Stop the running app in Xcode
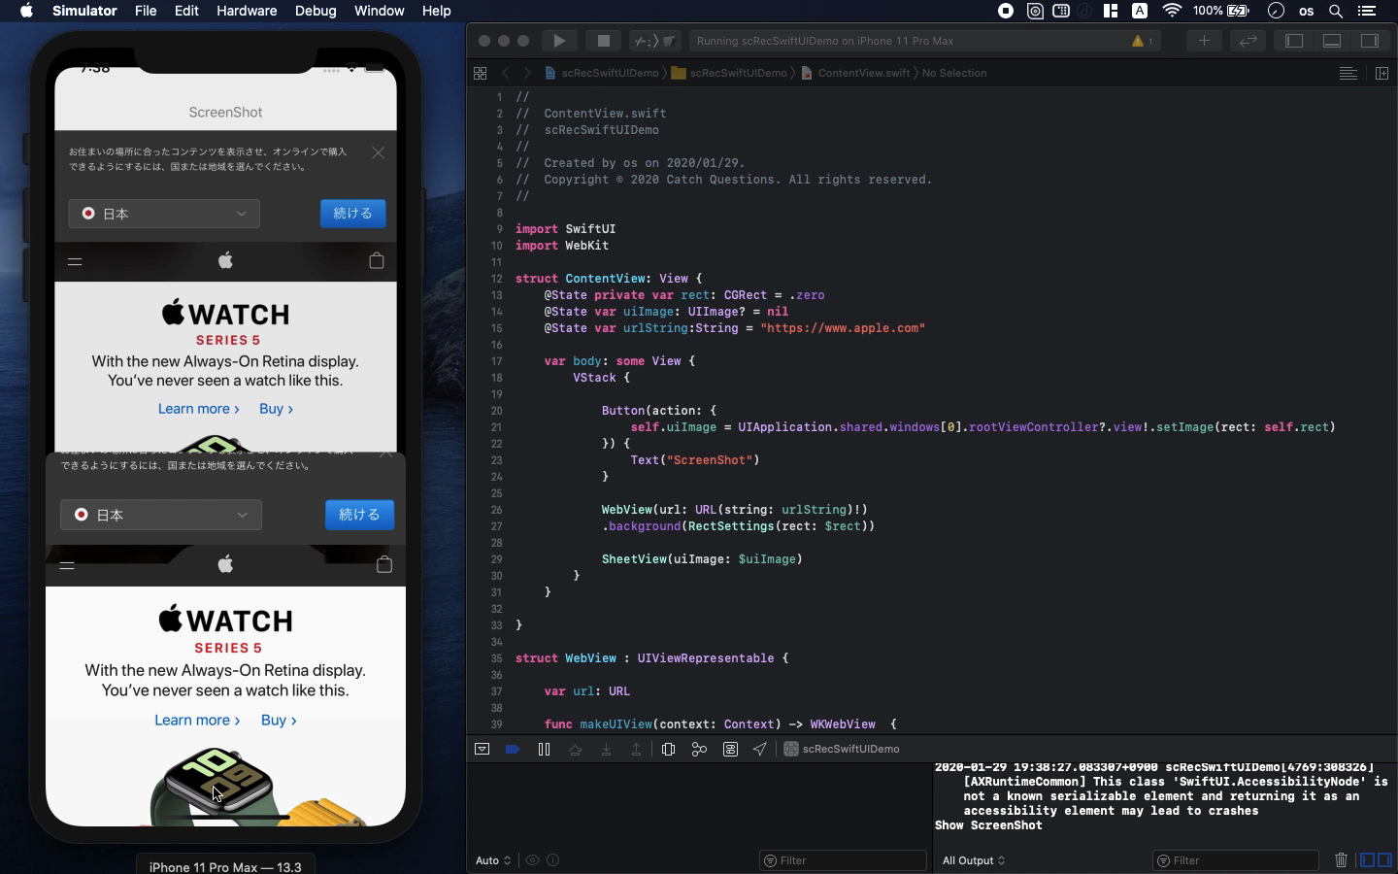Image resolution: width=1398 pixels, height=874 pixels. coord(603,41)
